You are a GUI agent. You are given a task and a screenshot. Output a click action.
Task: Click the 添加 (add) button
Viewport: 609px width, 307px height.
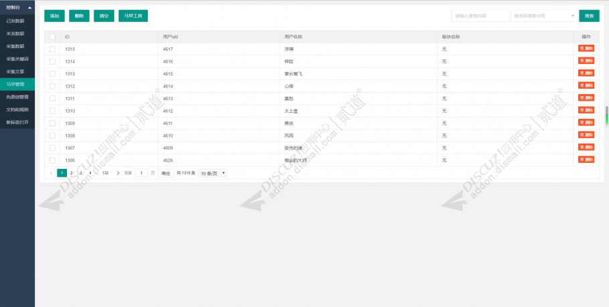[54, 16]
